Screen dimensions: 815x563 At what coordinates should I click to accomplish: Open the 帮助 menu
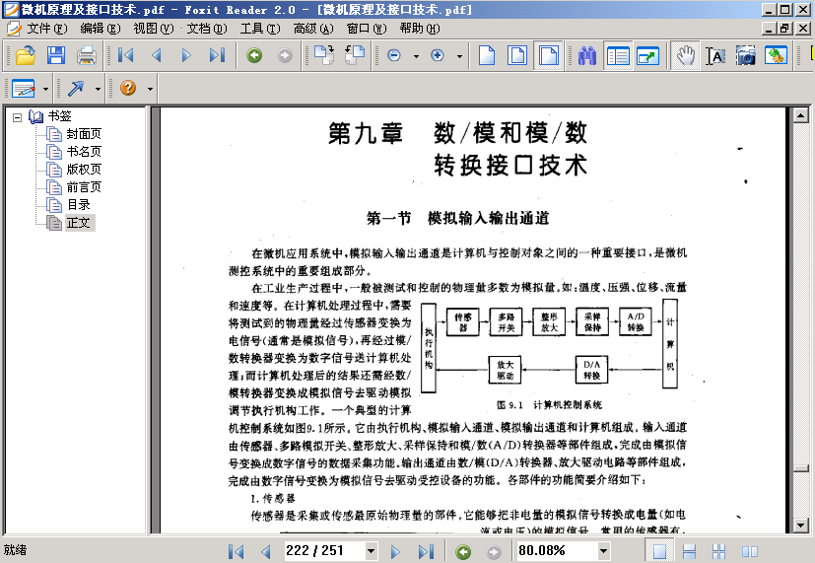(420, 28)
